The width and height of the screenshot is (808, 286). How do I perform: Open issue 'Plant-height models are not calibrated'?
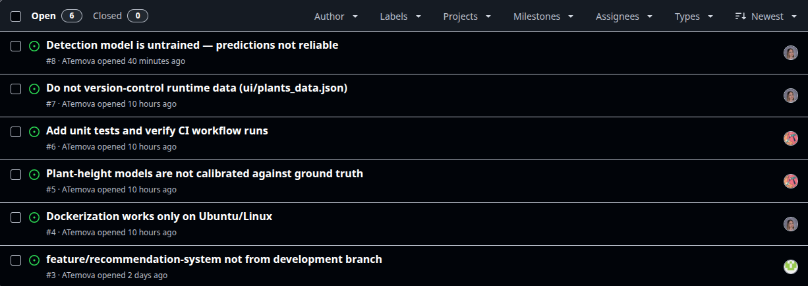pos(204,174)
